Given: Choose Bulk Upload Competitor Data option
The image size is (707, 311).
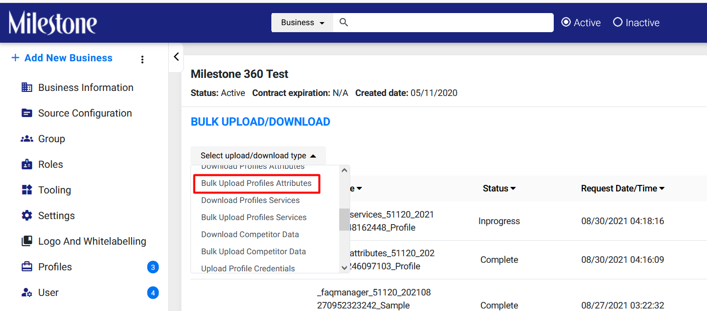Looking at the screenshot, I should [x=253, y=252].
